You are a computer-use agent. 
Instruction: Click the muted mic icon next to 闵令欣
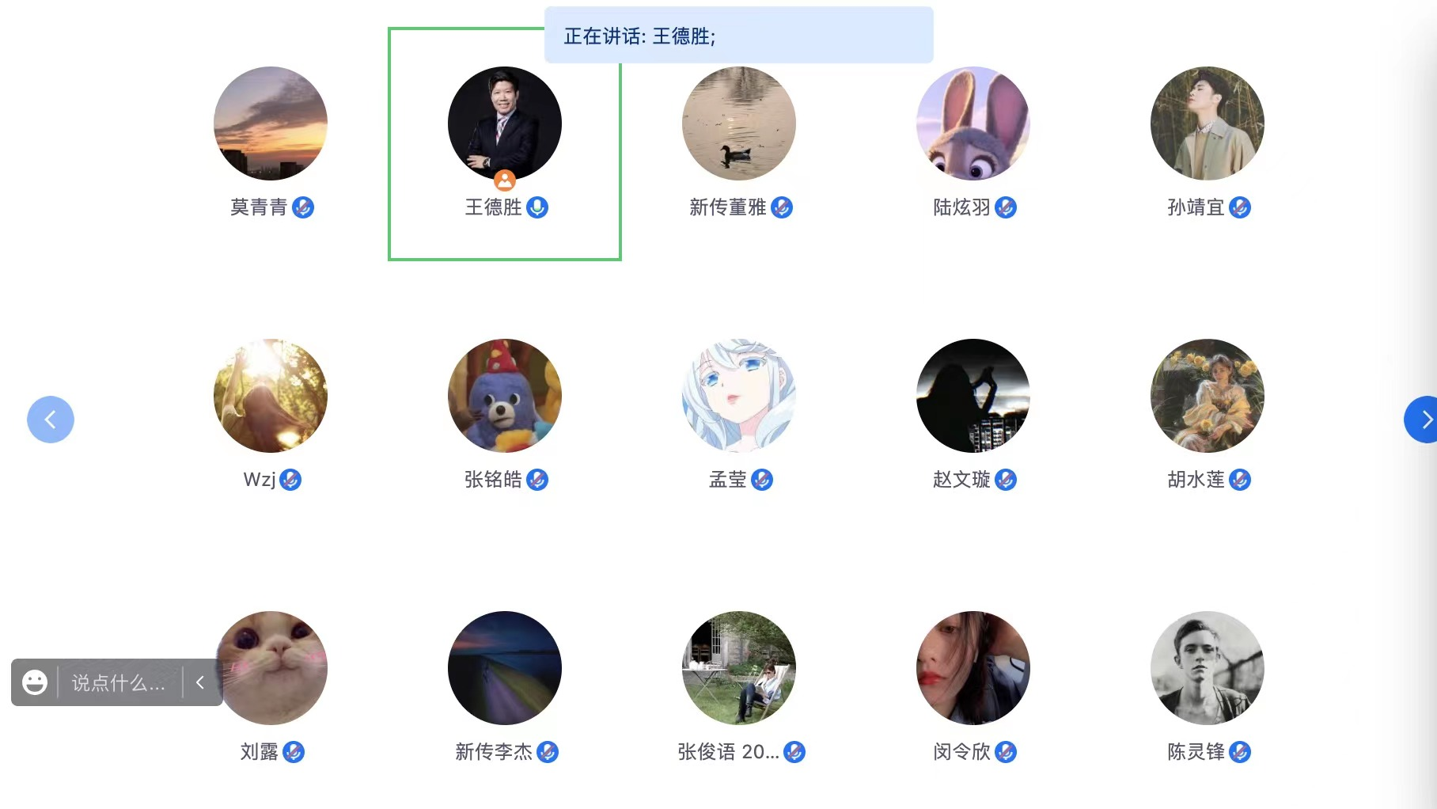pos(1006,752)
